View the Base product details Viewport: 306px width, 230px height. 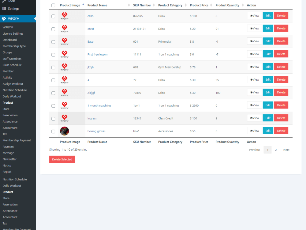[x=254, y=41]
